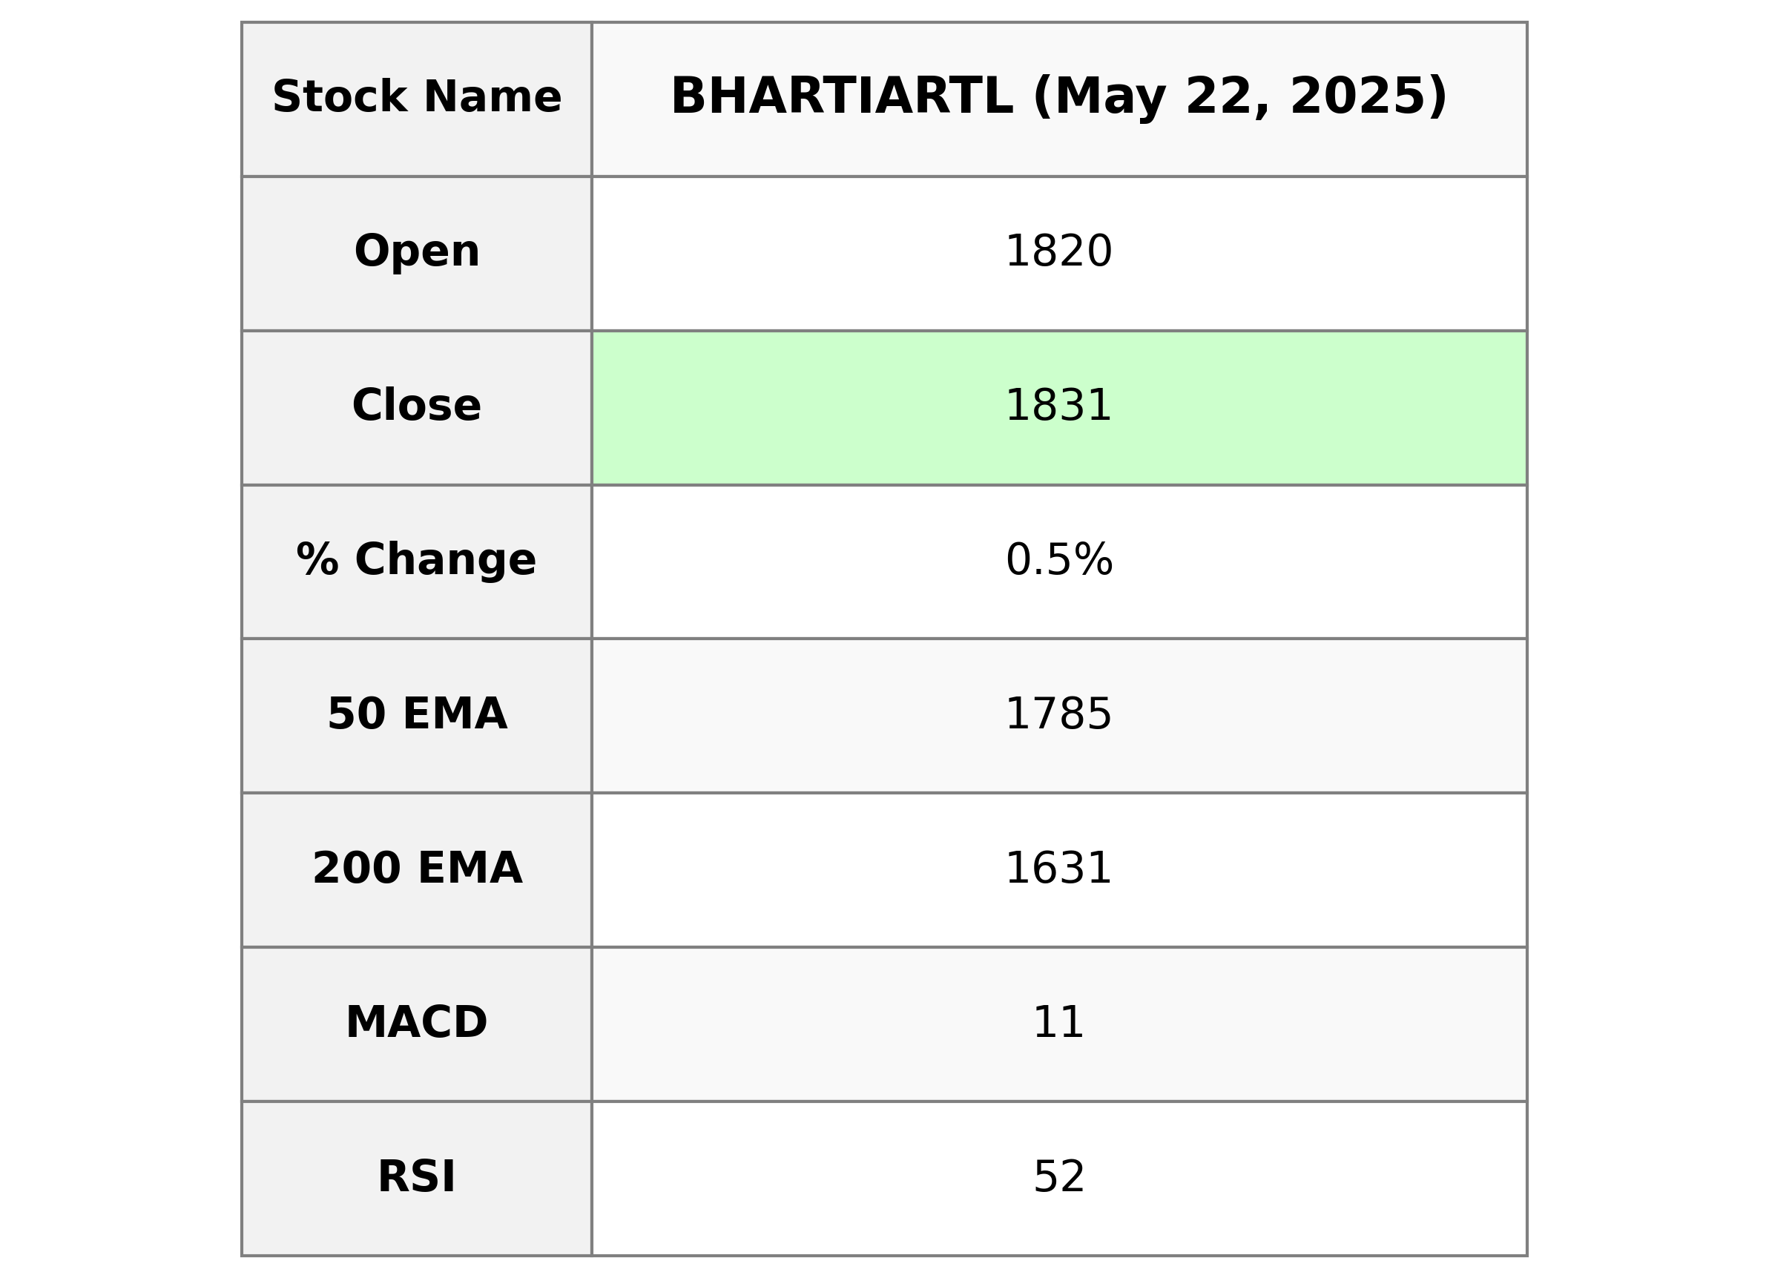
Task: Click the word Stock in the header
Action: click(339, 97)
